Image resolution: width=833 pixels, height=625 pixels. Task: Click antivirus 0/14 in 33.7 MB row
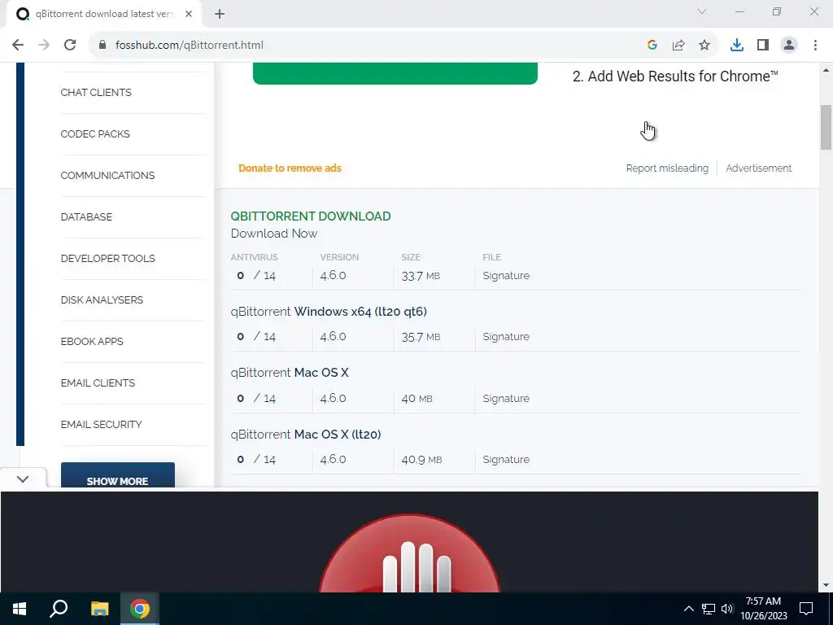tap(256, 276)
